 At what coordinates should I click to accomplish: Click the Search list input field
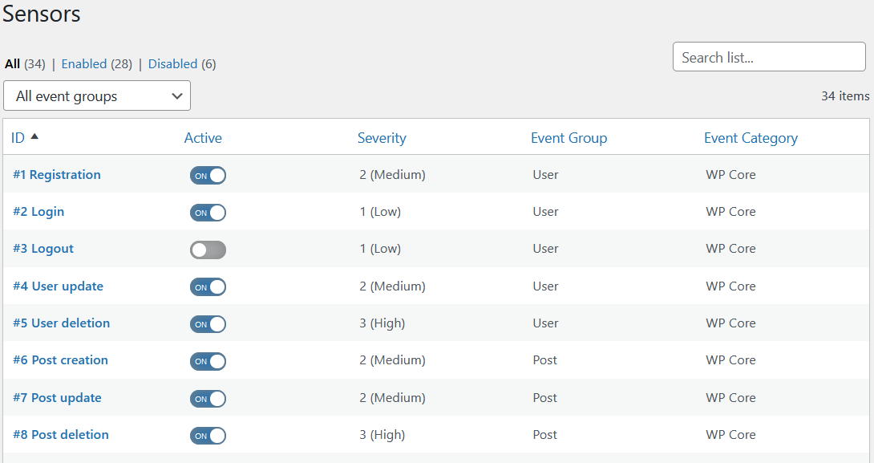point(769,56)
